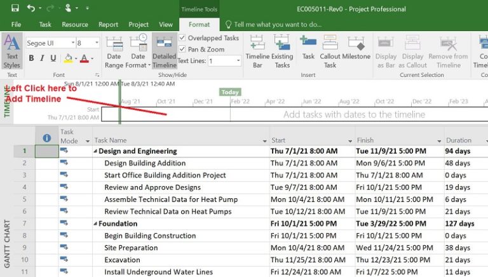Collapse the Foundation summary task

[x=96, y=224]
